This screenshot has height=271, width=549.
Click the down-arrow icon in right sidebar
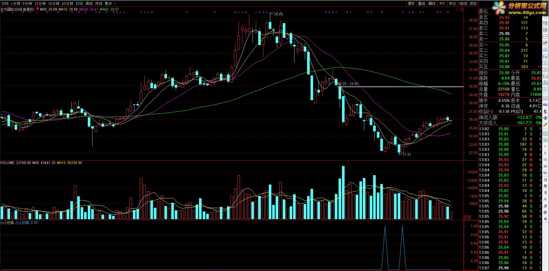[x=545, y=18]
